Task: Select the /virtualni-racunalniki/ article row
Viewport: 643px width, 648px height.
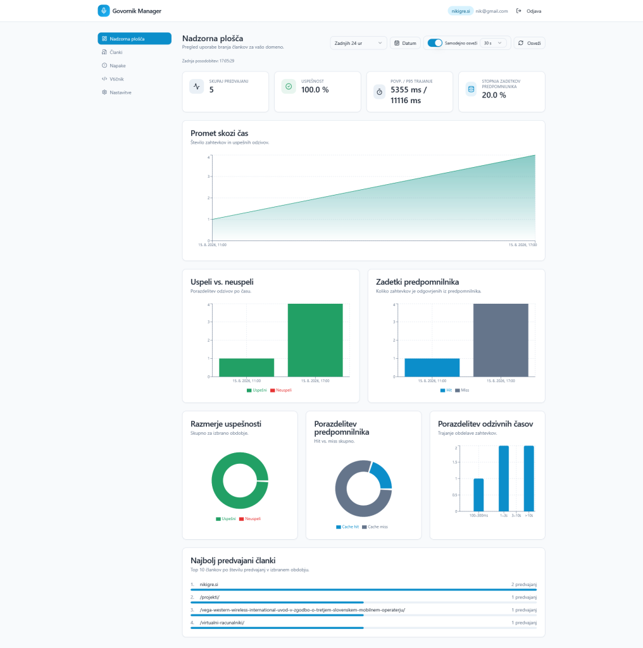Action: tap(364, 624)
